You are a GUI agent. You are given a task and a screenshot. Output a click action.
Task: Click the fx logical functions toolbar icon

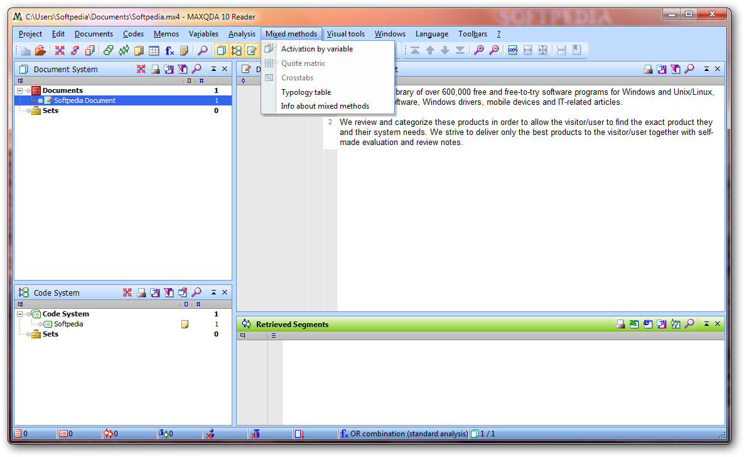[170, 50]
